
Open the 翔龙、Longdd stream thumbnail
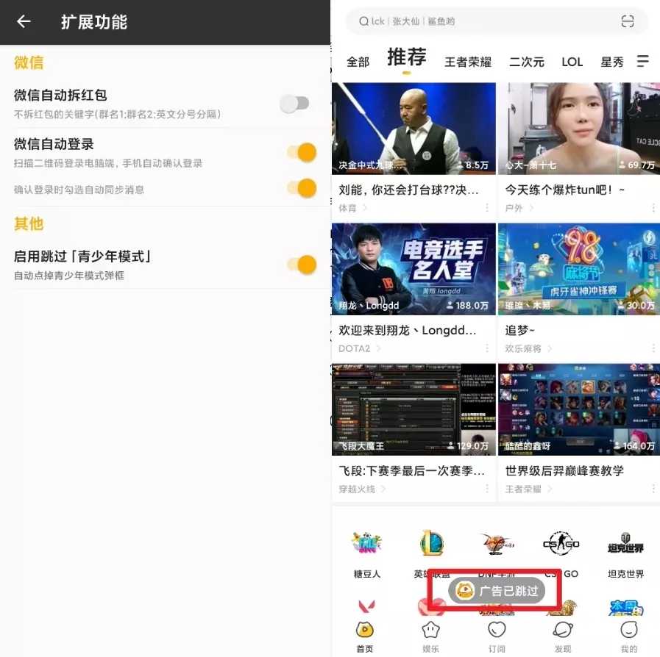(414, 268)
